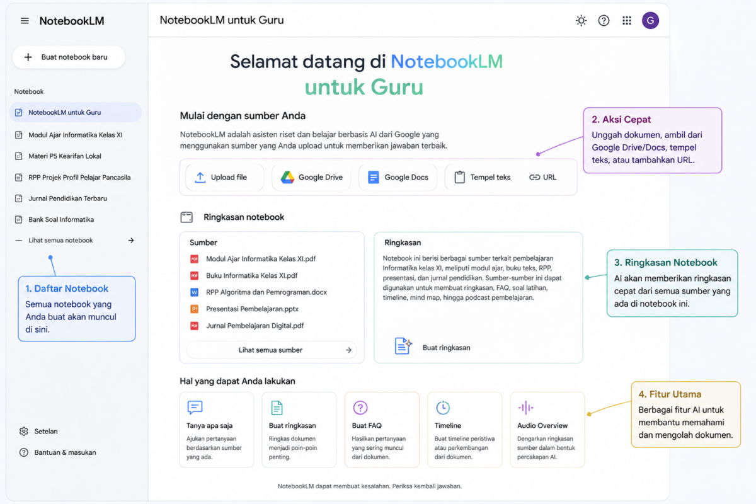Click the waveform icon on Audio Overview
Screen dimensions: 756x504
point(525,408)
